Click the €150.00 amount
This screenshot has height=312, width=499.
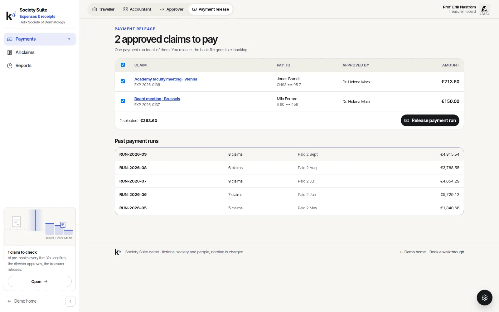coord(450,101)
